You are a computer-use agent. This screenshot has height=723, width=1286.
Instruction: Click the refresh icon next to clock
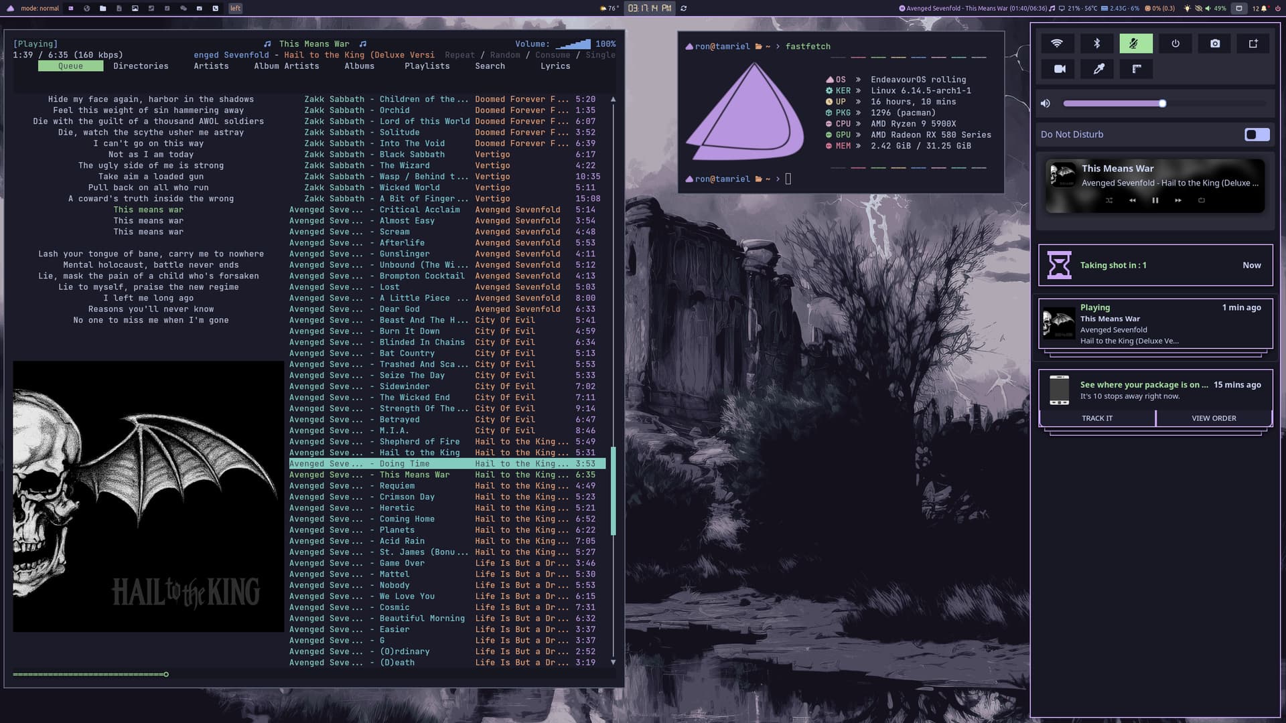tap(684, 8)
